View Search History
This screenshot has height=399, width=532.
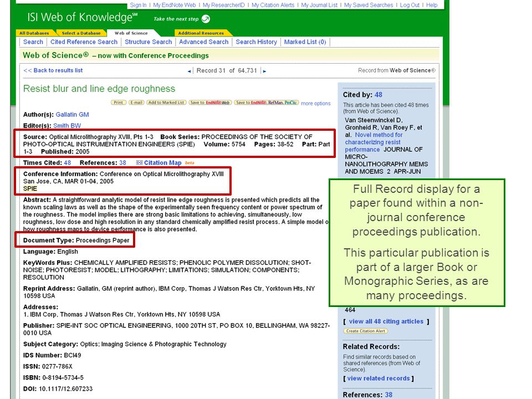pyautogui.click(x=256, y=42)
